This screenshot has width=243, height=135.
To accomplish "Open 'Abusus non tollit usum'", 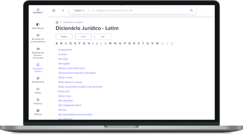I will pyautogui.click(x=72, y=68).
